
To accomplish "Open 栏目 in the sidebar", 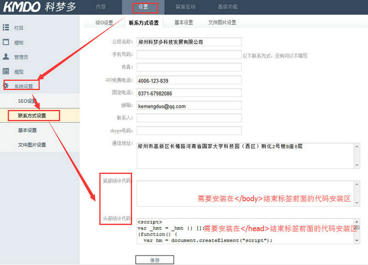I will point(19,28).
